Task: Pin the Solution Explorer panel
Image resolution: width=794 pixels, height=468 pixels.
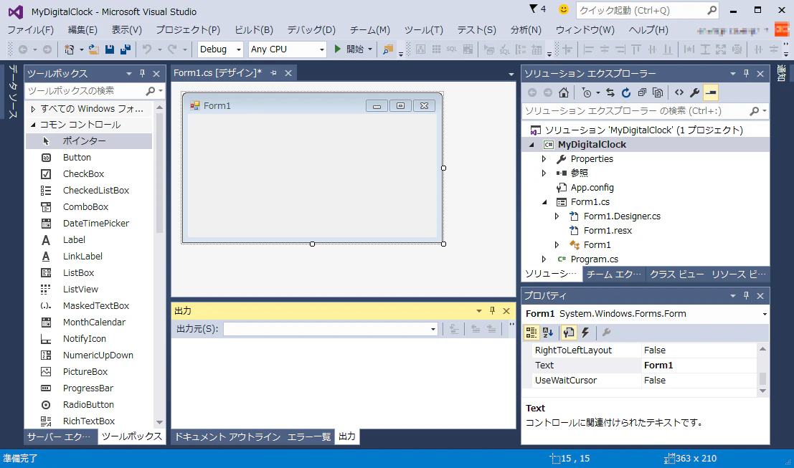Action: [x=746, y=74]
